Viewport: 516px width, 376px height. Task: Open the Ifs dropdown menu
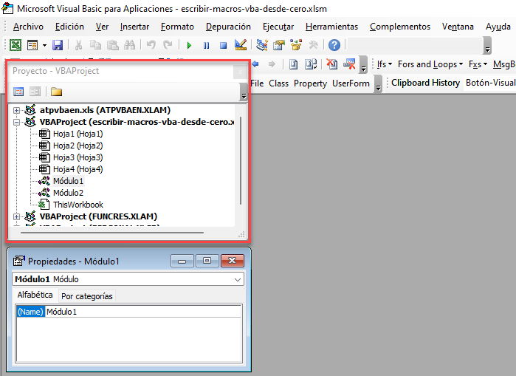pyautogui.click(x=385, y=64)
